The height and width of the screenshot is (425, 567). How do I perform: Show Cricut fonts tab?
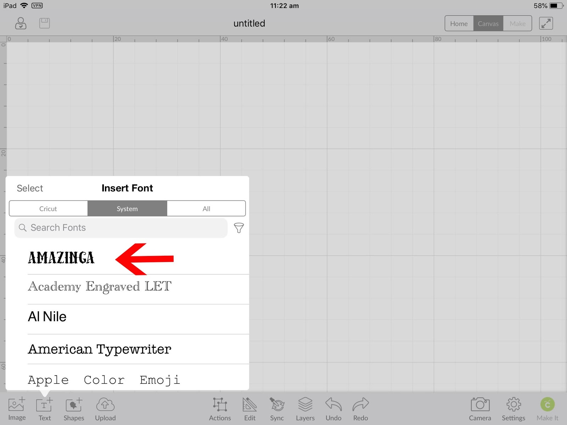point(48,209)
